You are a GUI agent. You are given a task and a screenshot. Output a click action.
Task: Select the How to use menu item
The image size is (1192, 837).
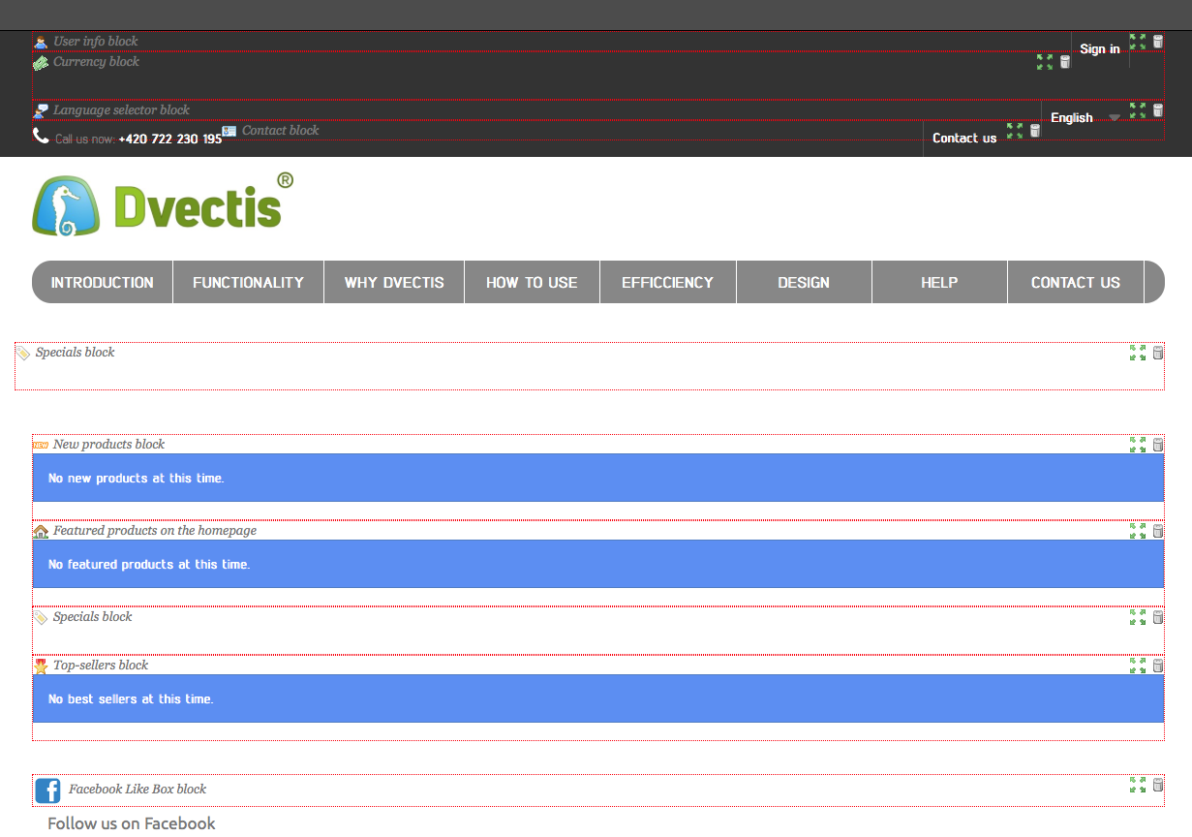[x=532, y=282]
